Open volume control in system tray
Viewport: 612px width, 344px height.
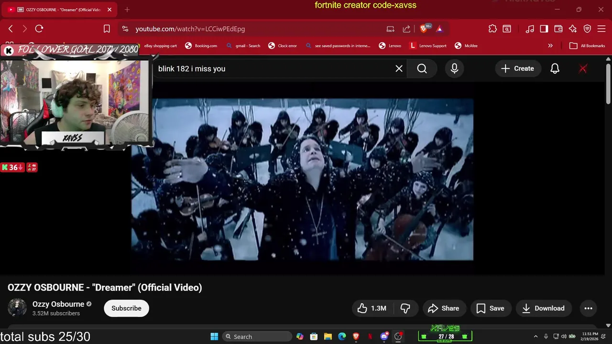563,336
